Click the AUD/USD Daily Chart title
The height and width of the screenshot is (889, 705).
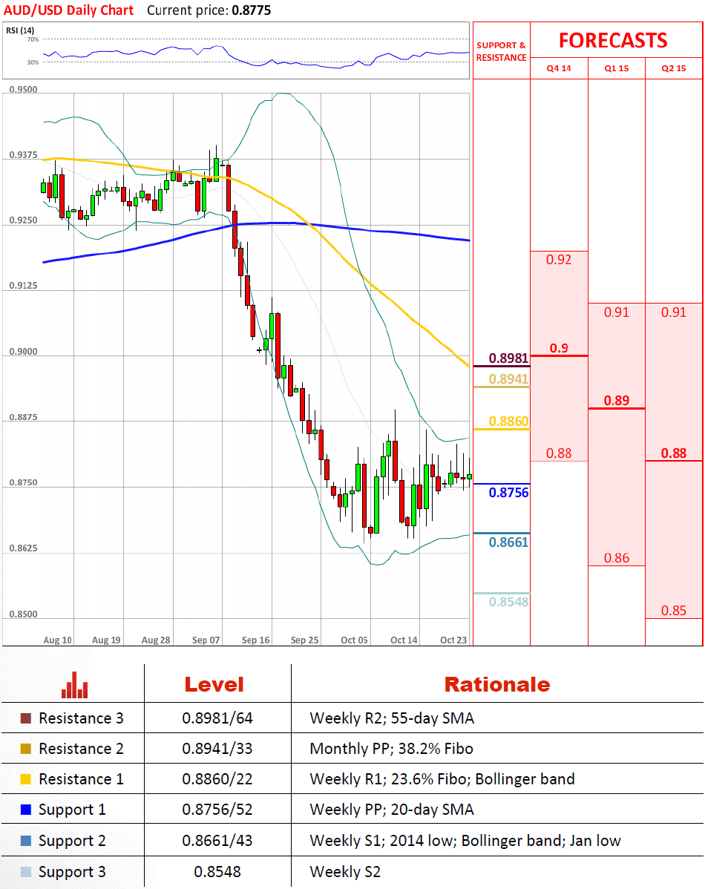tap(68, 10)
